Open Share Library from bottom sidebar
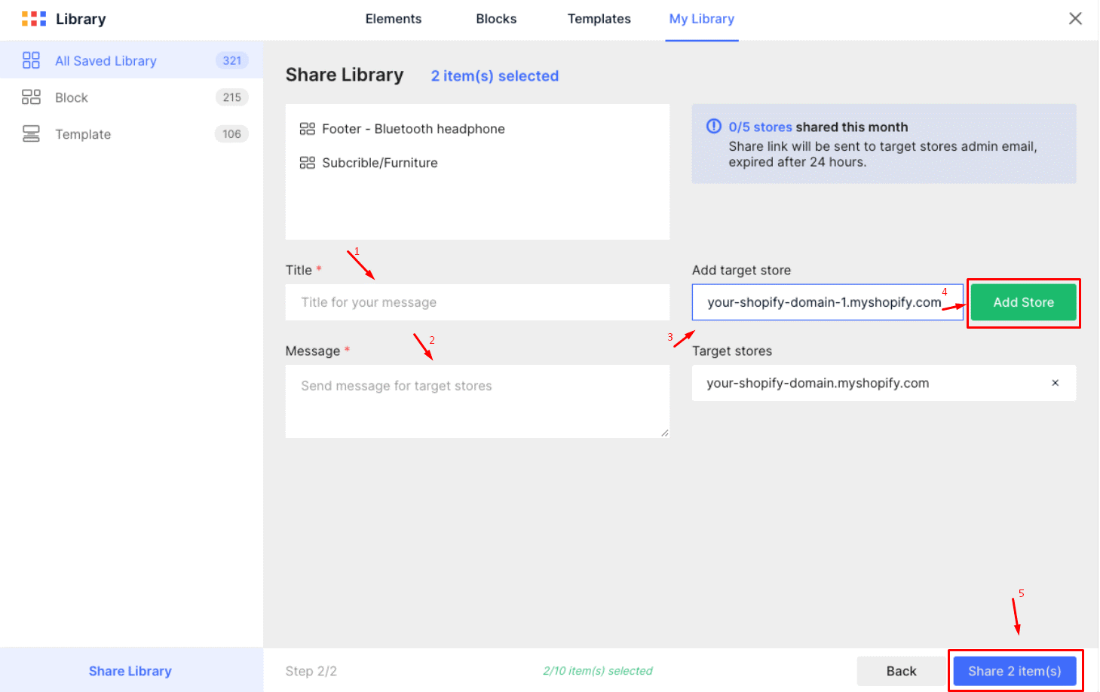The width and height of the screenshot is (1100, 692). 130,671
